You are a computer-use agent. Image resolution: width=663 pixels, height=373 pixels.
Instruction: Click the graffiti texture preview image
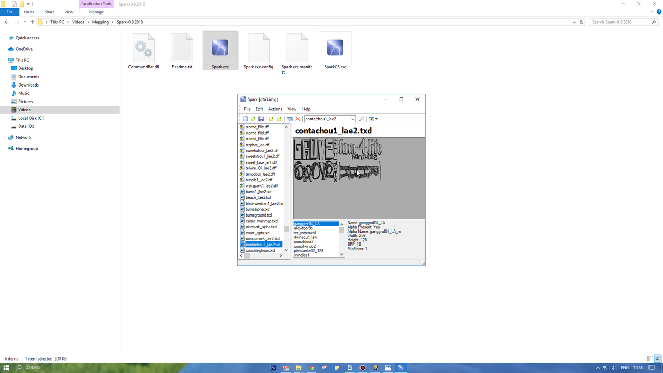point(338,160)
